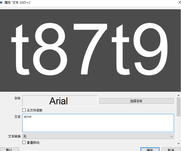Click the 默认 button

pos(9,149)
